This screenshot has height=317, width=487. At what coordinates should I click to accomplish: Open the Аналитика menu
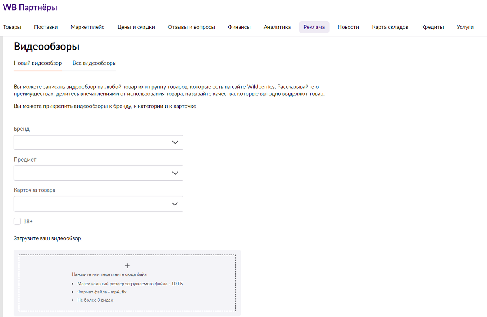277,27
